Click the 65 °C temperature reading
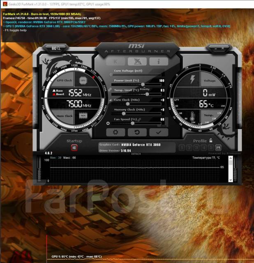 pyautogui.click(x=206, y=104)
